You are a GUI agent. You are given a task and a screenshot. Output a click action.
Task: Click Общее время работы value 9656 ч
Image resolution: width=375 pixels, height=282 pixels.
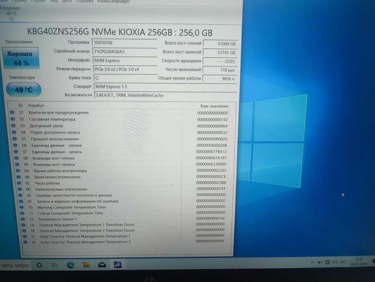tap(220, 79)
